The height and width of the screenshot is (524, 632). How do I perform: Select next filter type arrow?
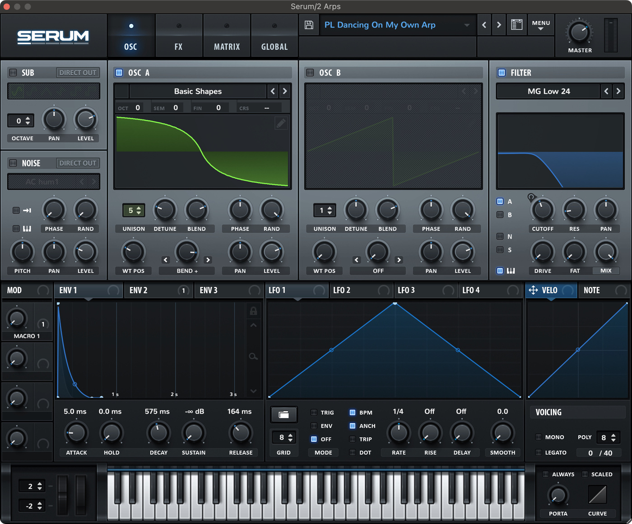coord(618,91)
